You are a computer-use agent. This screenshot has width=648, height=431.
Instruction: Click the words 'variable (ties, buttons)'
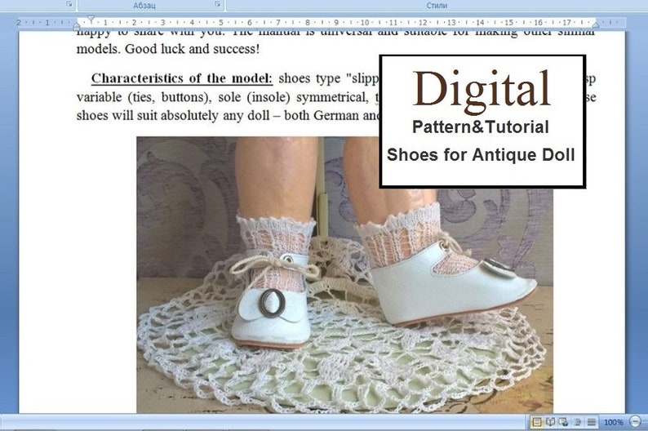[144, 97]
